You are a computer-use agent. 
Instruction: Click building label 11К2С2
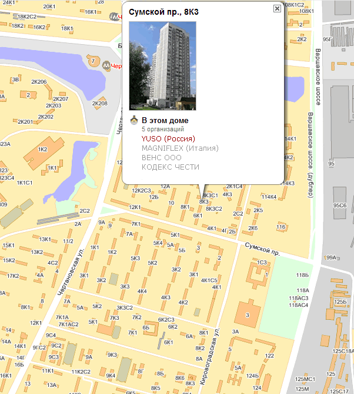(81, 372)
